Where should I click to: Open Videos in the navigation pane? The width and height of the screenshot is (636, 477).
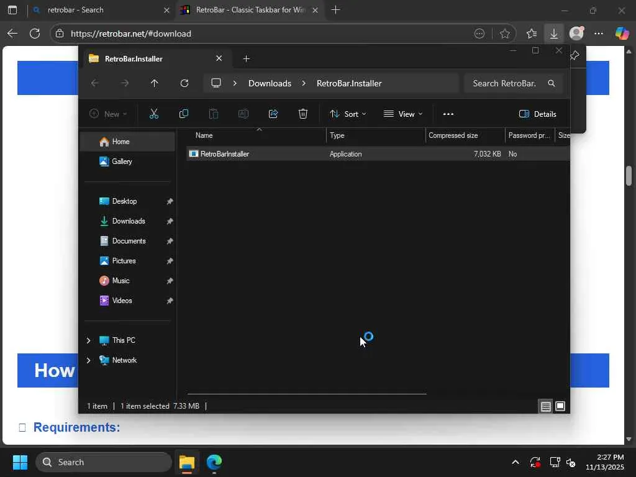pyautogui.click(x=127, y=301)
